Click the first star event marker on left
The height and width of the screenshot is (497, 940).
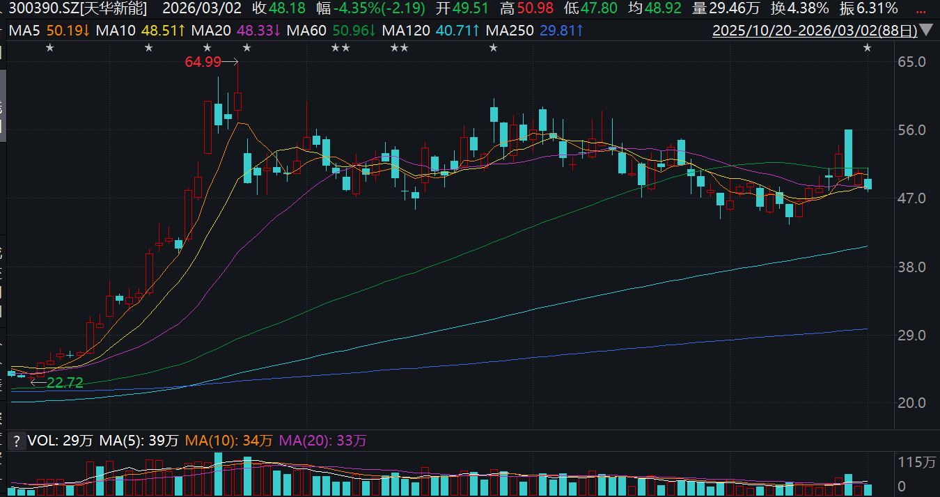pyautogui.click(x=49, y=47)
